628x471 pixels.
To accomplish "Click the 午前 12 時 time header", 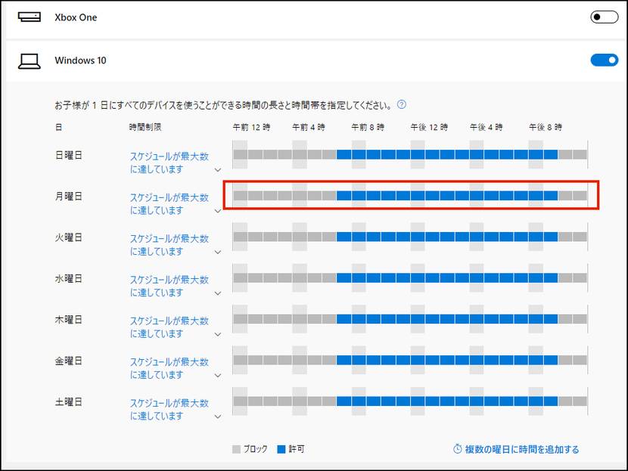I will (251, 127).
